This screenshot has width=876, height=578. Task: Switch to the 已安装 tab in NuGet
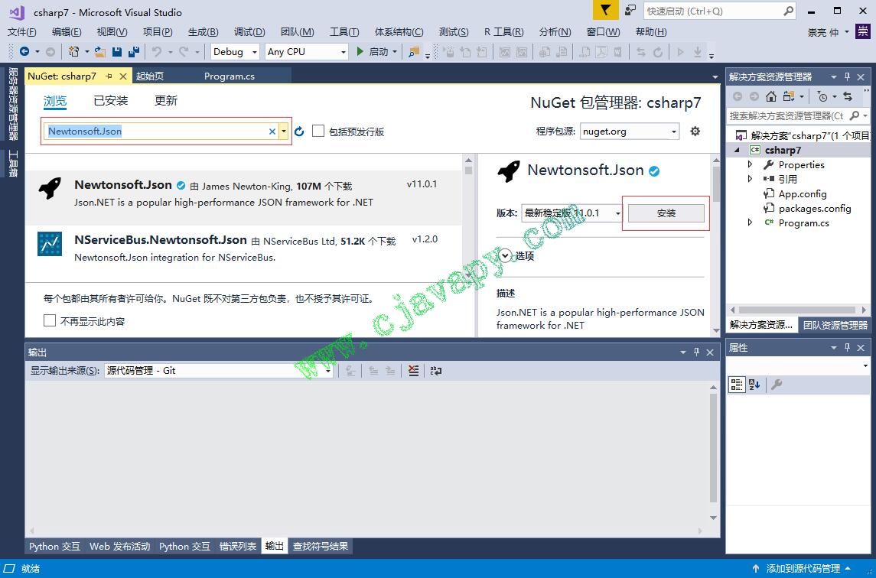pyautogui.click(x=111, y=100)
